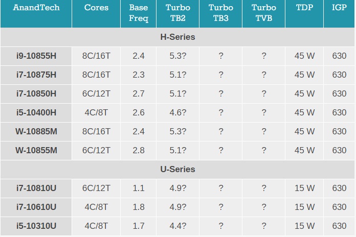Click the i7-10875H processor name

tap(36, 75)
